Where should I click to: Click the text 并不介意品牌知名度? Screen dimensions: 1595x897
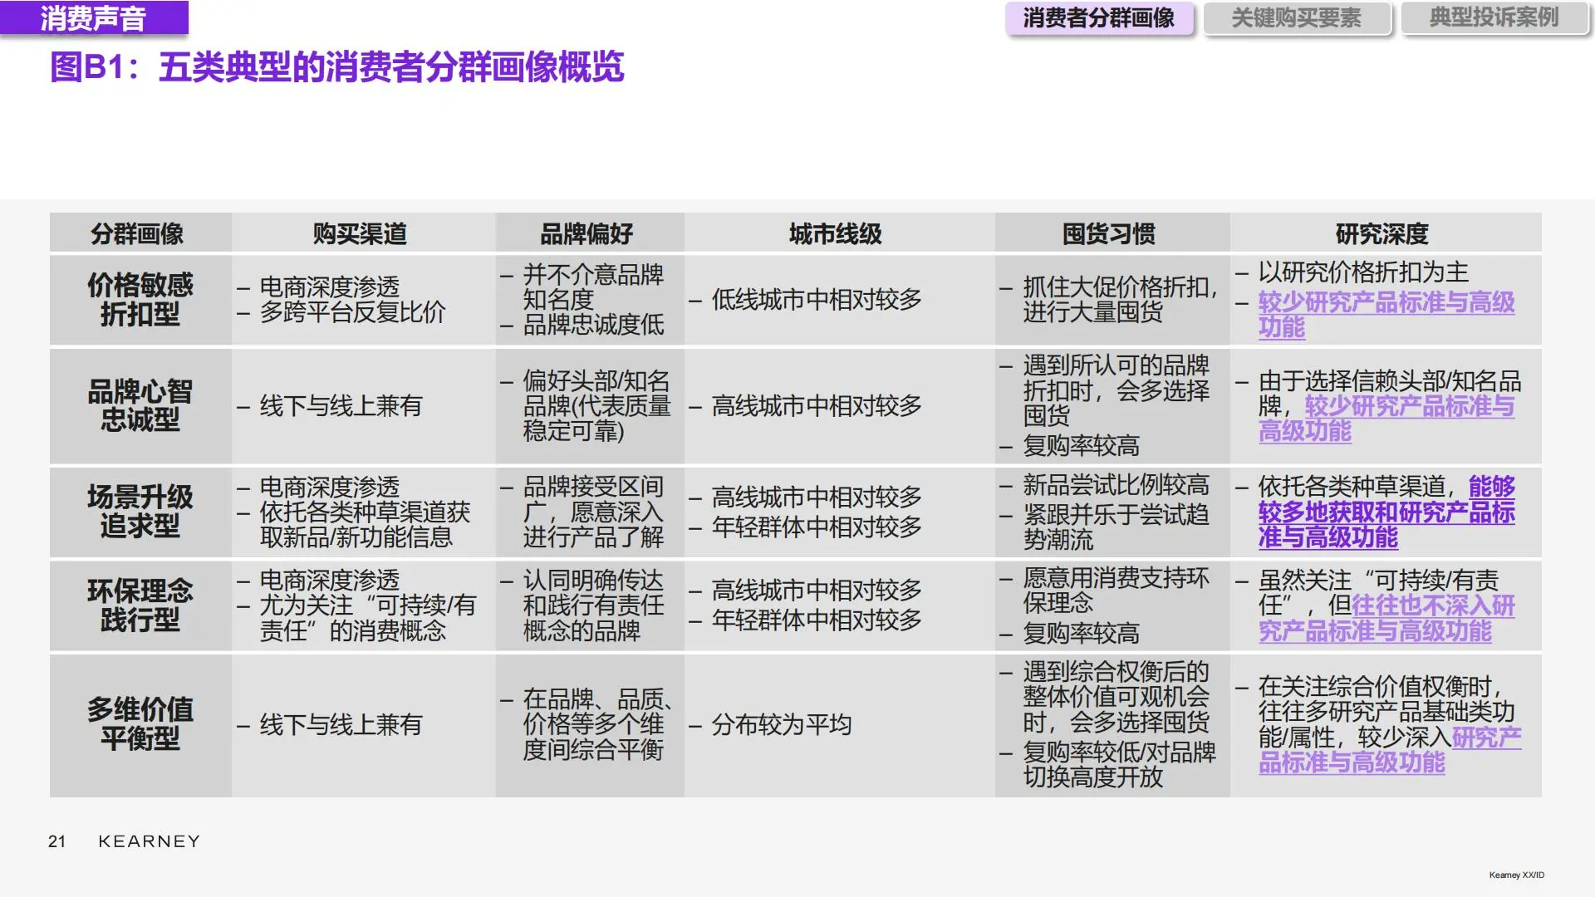pyautogui.click(x=593, y=287)
